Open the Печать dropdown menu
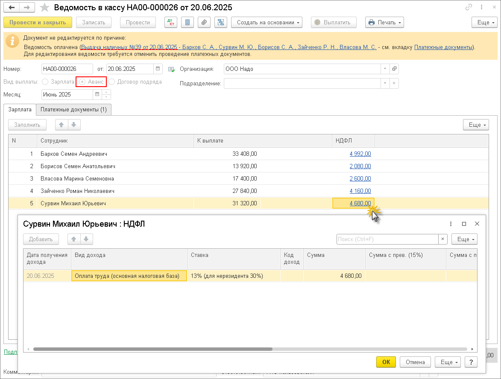The image size is (501, 379). tap(384, 22)
